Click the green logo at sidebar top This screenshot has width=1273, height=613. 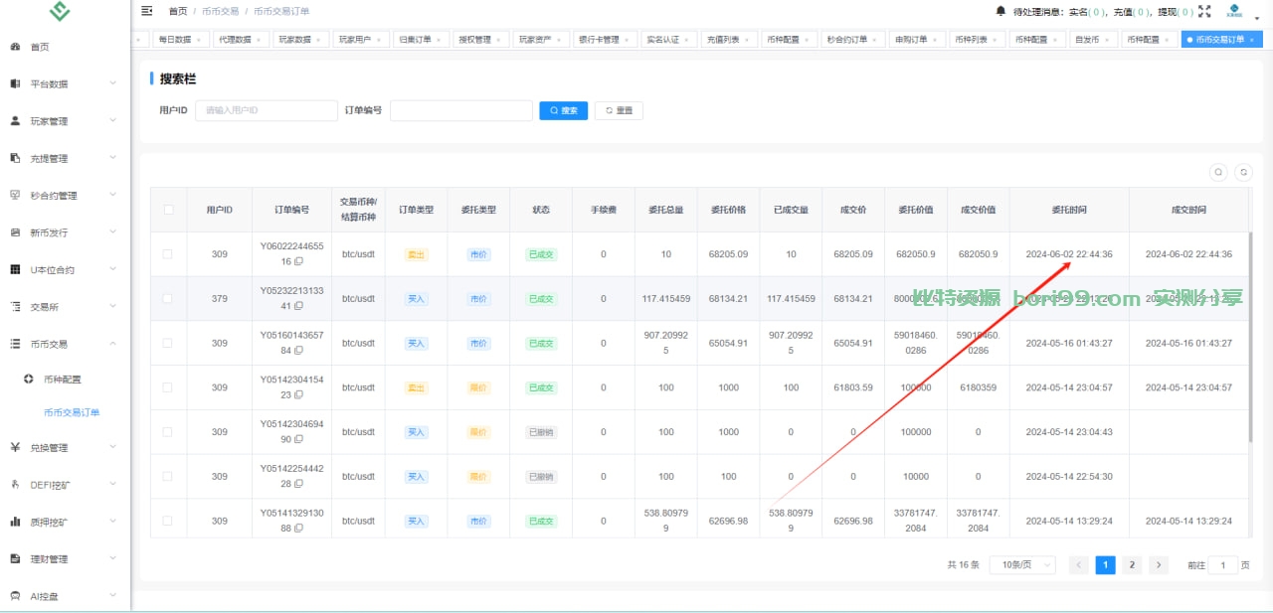[60, 12]
